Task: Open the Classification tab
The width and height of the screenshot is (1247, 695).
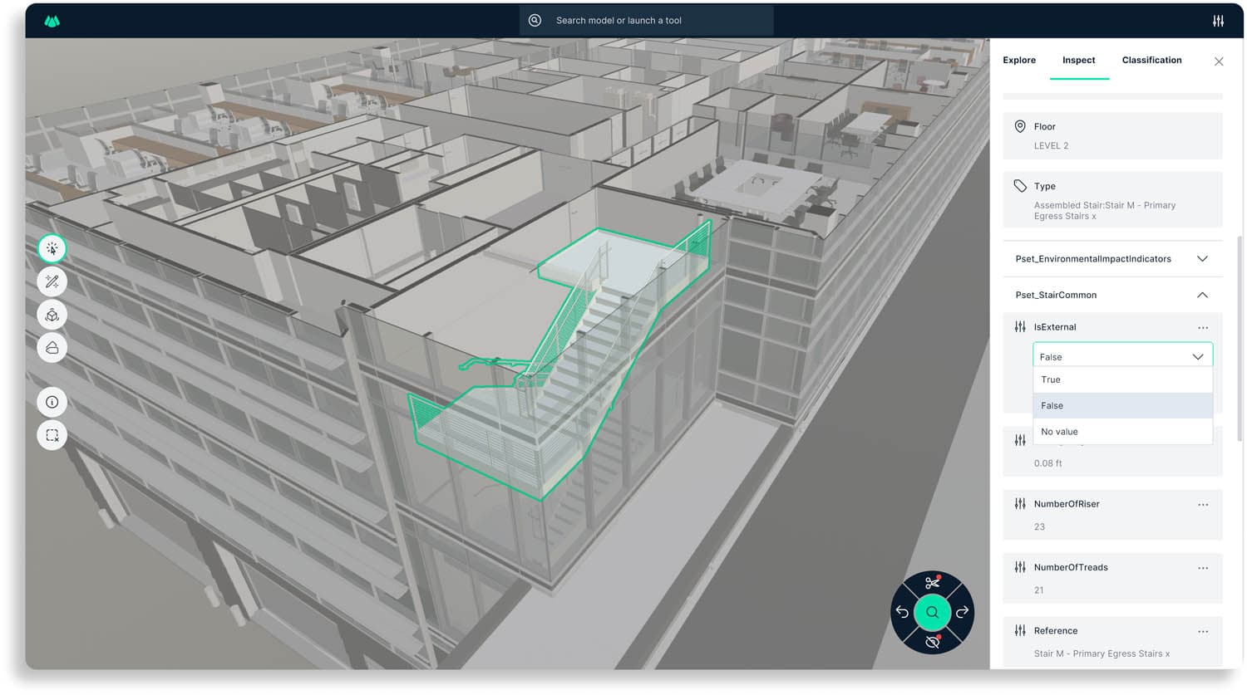Action: 1151,60
